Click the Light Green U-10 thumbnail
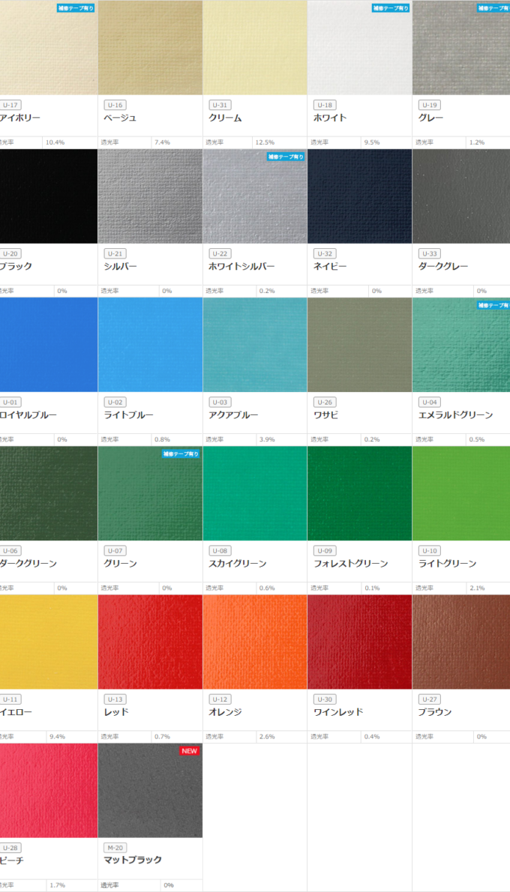The image size is (510, 892). 460,493
